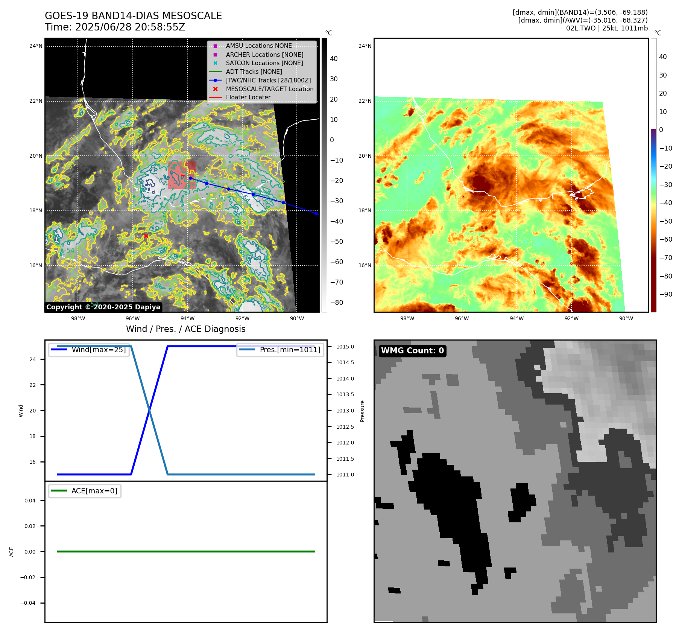The image size is (682, 636).
Task: Click the GOES-19 BAND14-DIAS MESOSCALE title
Action: (x=133, y=16)
